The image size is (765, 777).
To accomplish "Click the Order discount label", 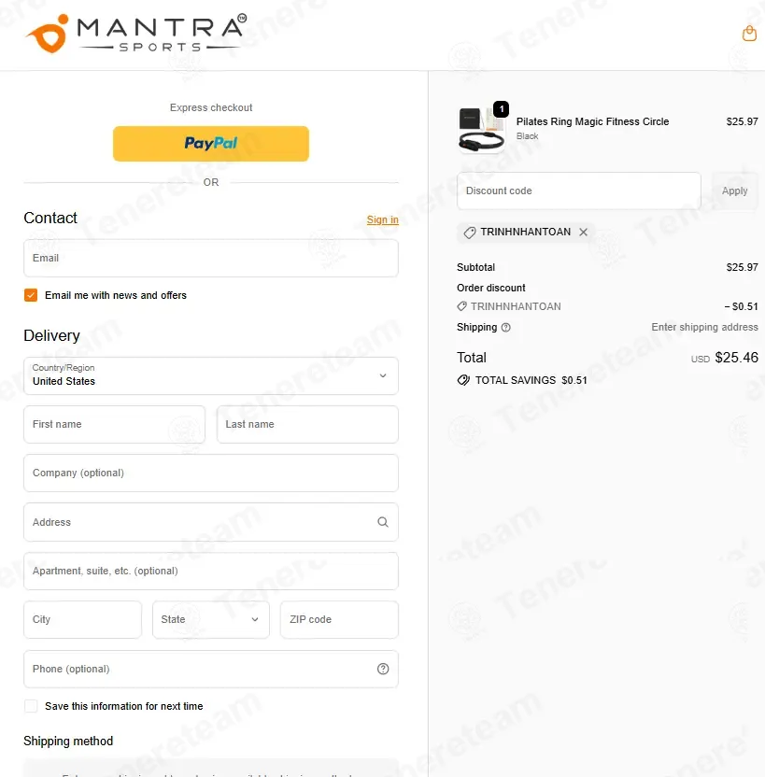I will coord(491,288).
